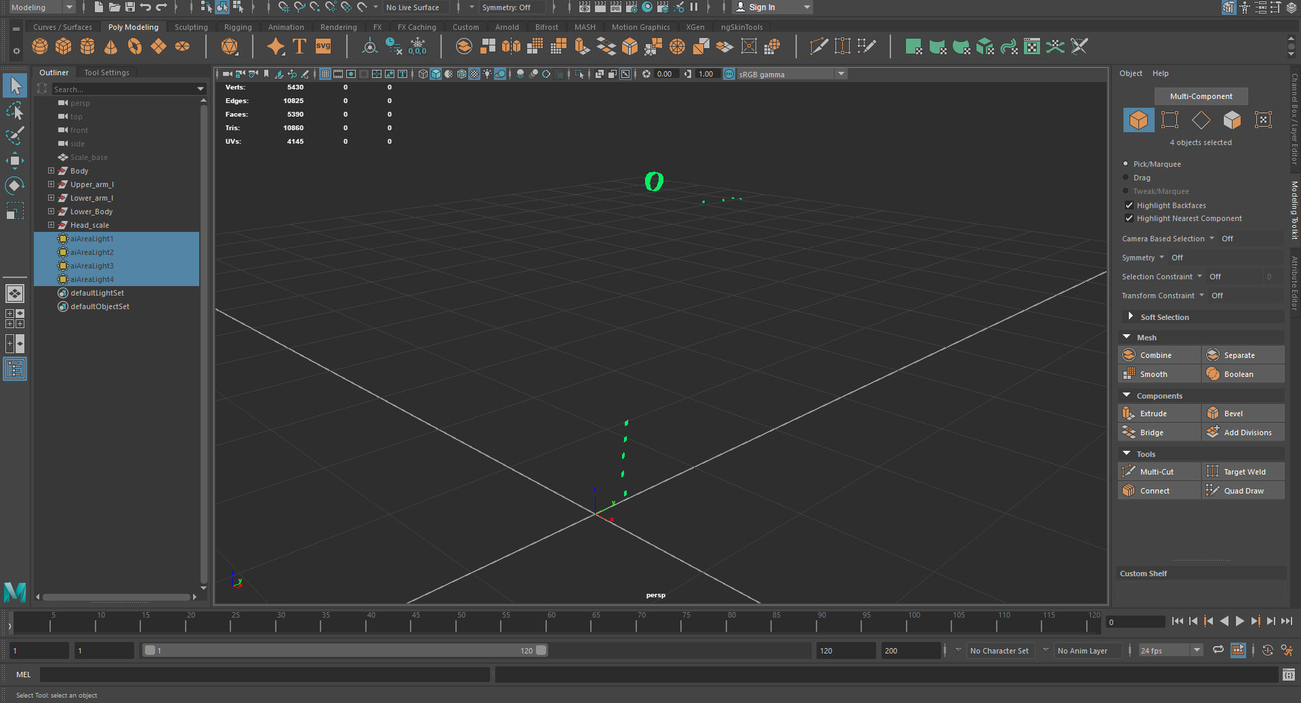Uncheck Highlight Backfaces checkbox
The width and height of the screenshot is (1301, 703).
tap(1129, 205)
